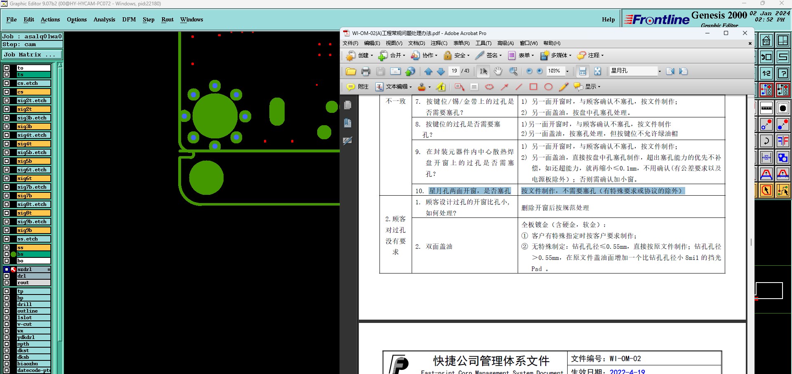Expand the 星月孔 find box dropdown arrow
This screenshot has height=374, width=792.
point(659,71)
